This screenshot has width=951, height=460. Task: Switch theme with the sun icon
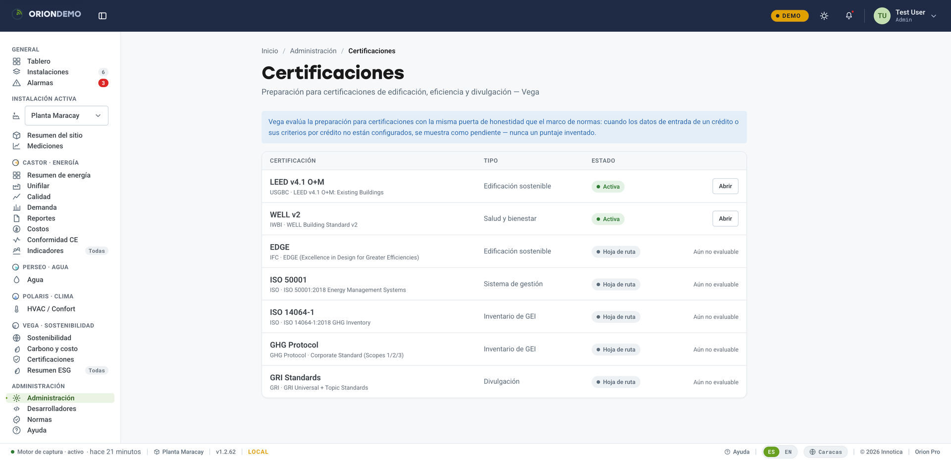(x=824, y=16)
